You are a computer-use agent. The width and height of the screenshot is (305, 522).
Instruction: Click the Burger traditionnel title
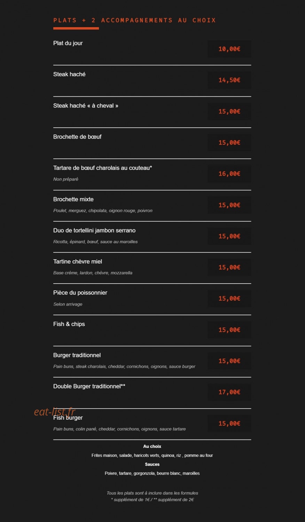(77, 355)
